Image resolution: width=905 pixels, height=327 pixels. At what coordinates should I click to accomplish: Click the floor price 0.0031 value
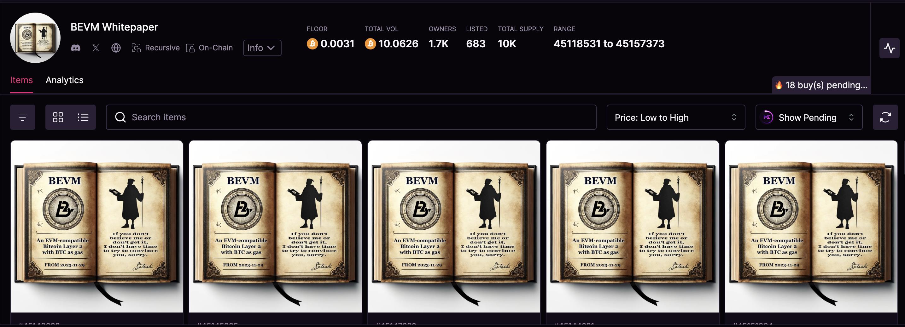(337, 43)
